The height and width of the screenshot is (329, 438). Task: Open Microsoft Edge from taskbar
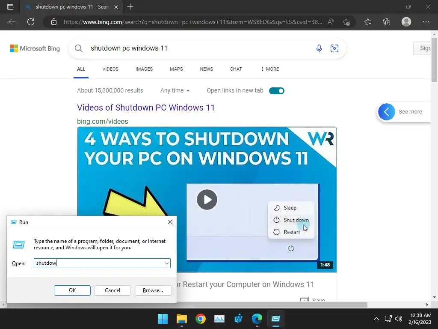coord(257,319)
